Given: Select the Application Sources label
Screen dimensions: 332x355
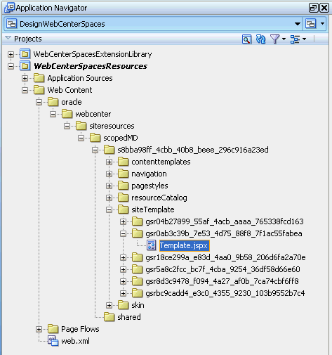Looking at the screenshot, I should coord(80,78).
